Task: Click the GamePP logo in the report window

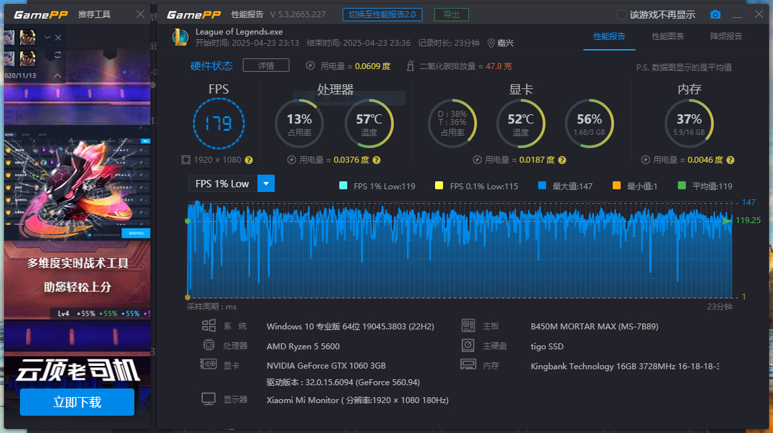Action: [x=194, y=15]
